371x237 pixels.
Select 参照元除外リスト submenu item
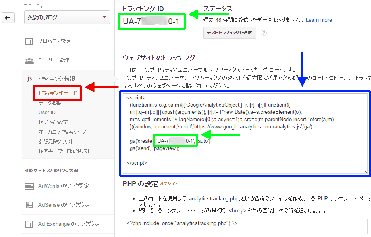(56, 142)
